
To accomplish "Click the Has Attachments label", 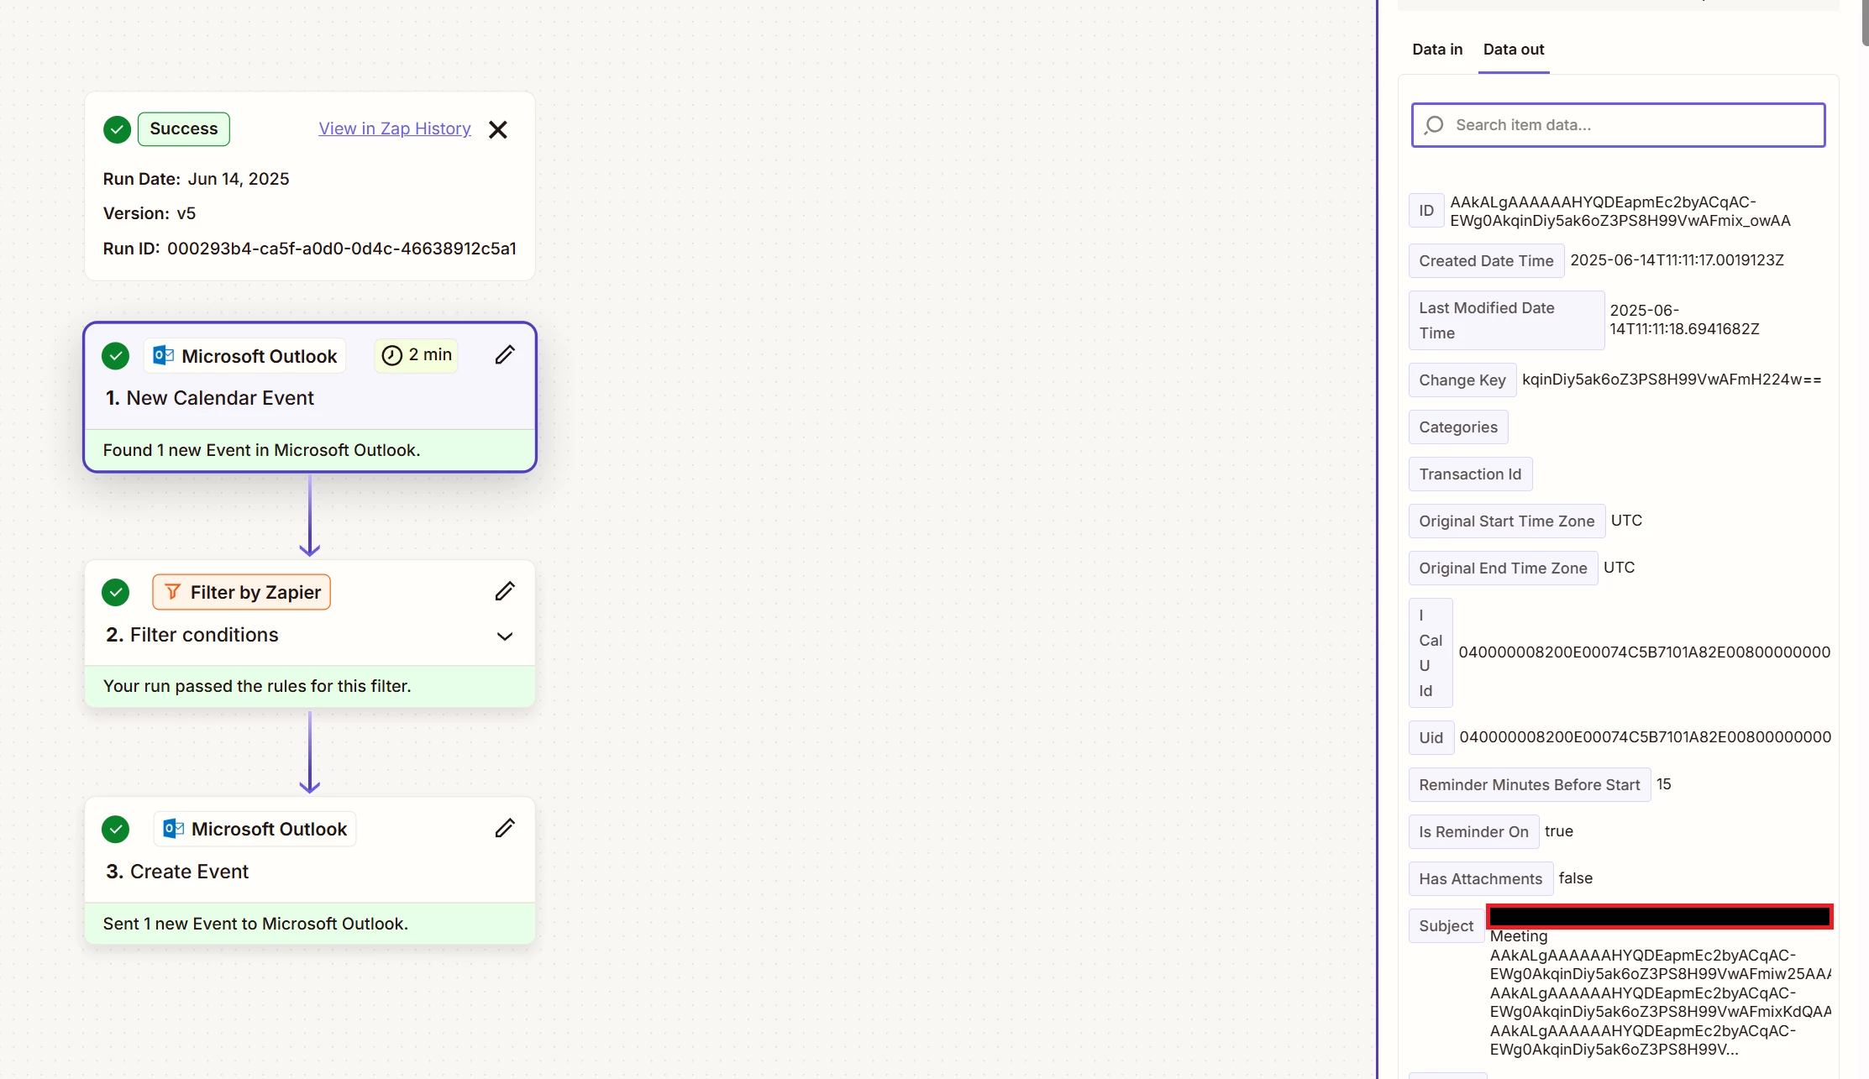I will pos(1480,879).
